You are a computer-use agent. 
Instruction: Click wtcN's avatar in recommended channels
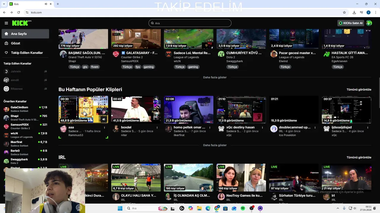click(x=6, y=135)
